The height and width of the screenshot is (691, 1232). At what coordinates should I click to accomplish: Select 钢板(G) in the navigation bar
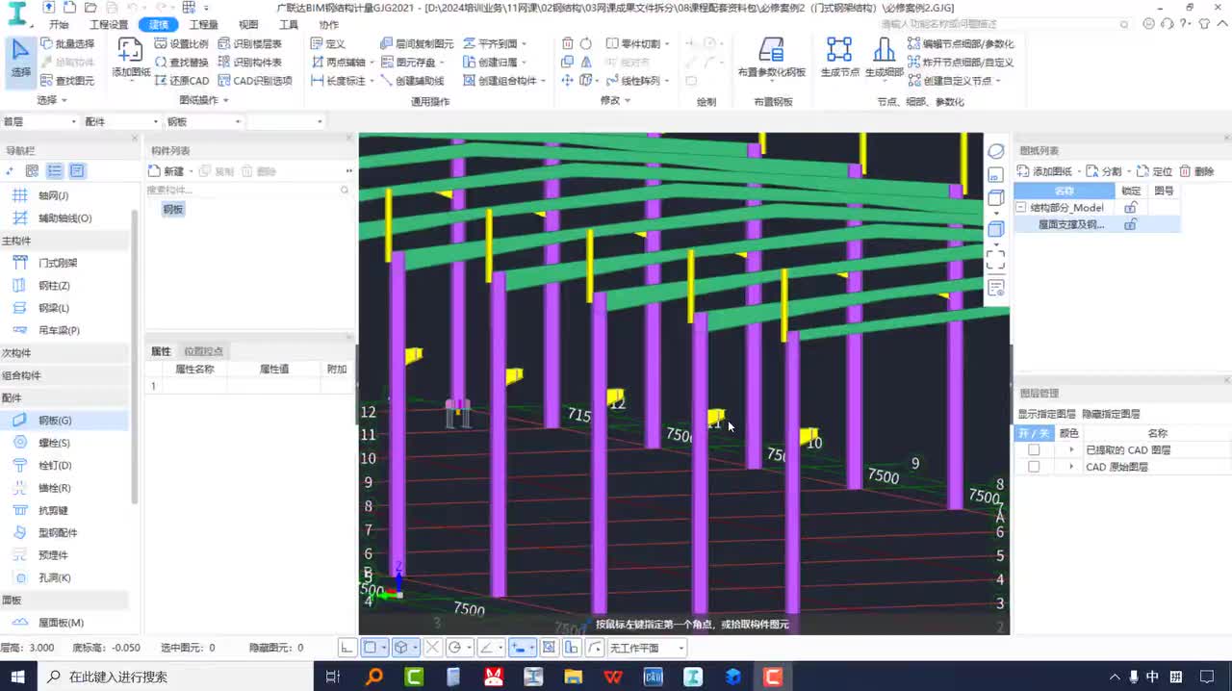point(64,420)
